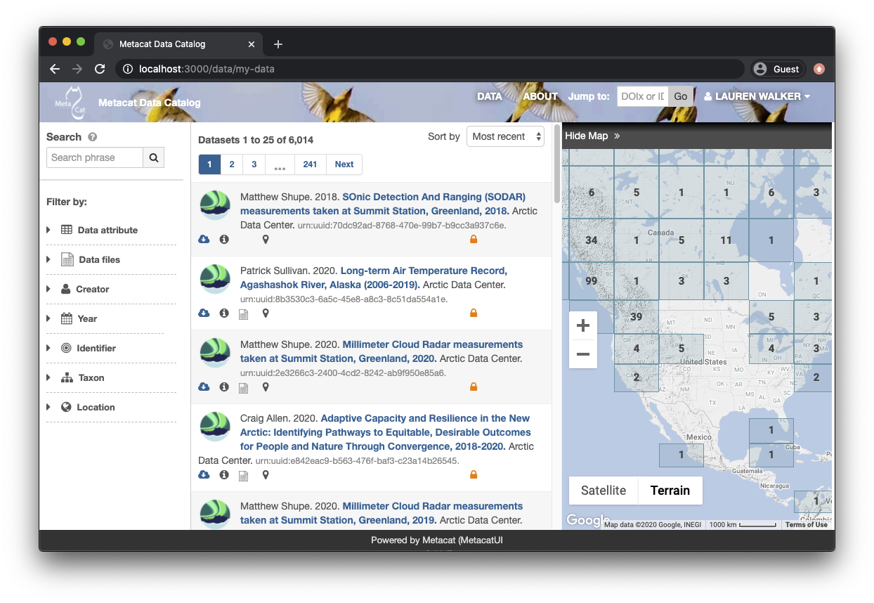Go to Next page of results
The height and width of the screenshot is (603, 874).
[344, 164]
